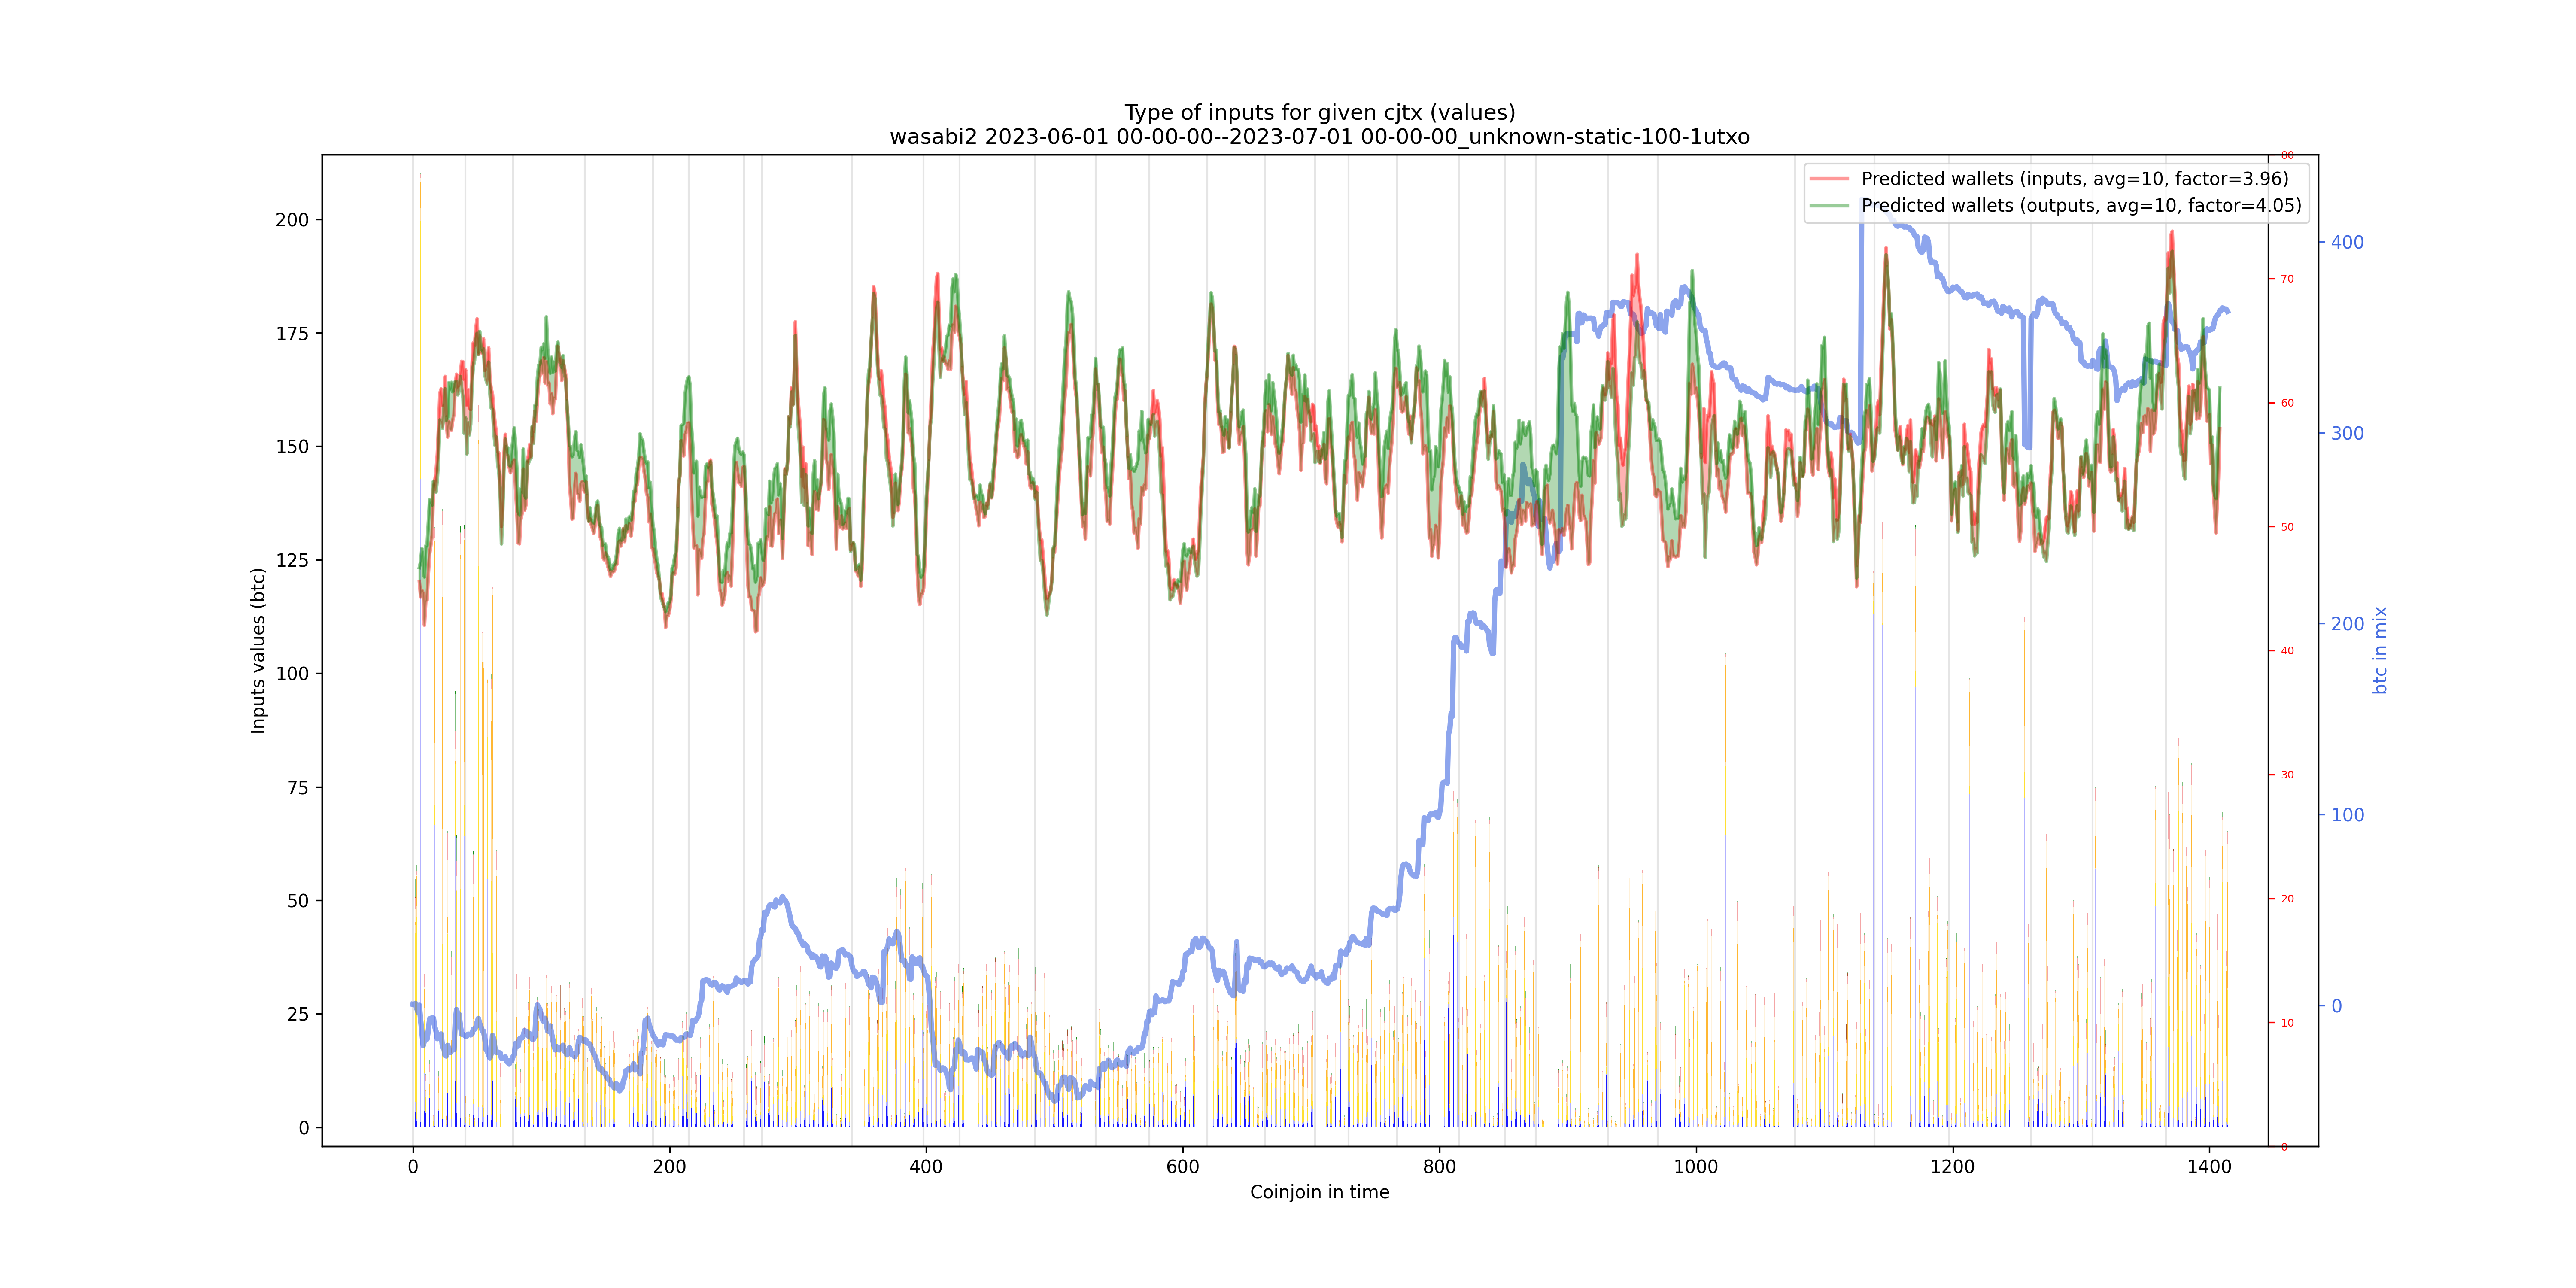Viewport: 2576px width, 1288px height.
Task: Click the left y-axis tick label '150'
Action: [293, 447]
